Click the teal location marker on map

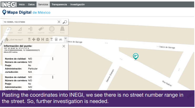136,57
